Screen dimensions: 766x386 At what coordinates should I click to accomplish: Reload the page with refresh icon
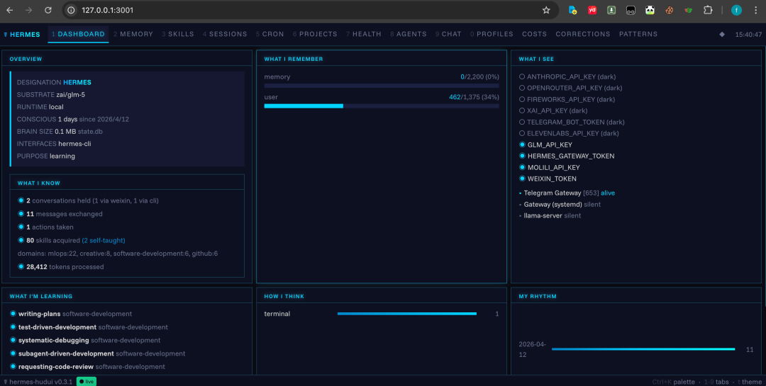point(48,10)
